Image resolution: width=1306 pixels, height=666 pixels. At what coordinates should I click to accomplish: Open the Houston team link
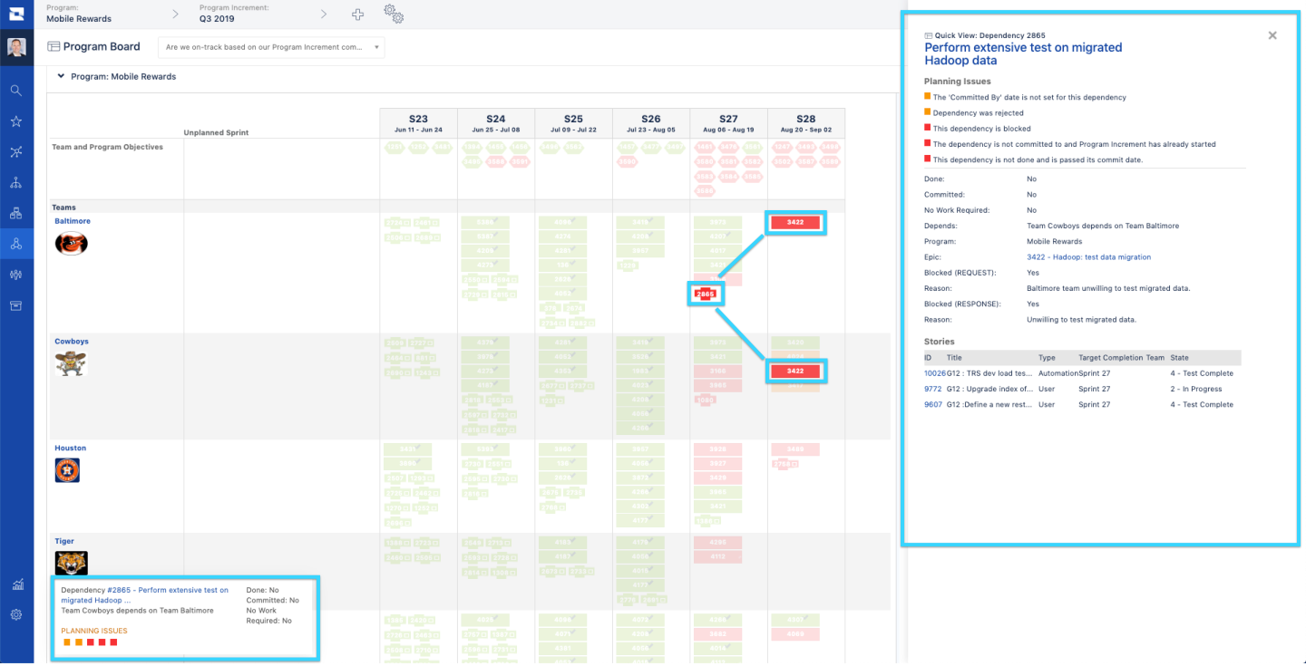(x=70, y=448)
